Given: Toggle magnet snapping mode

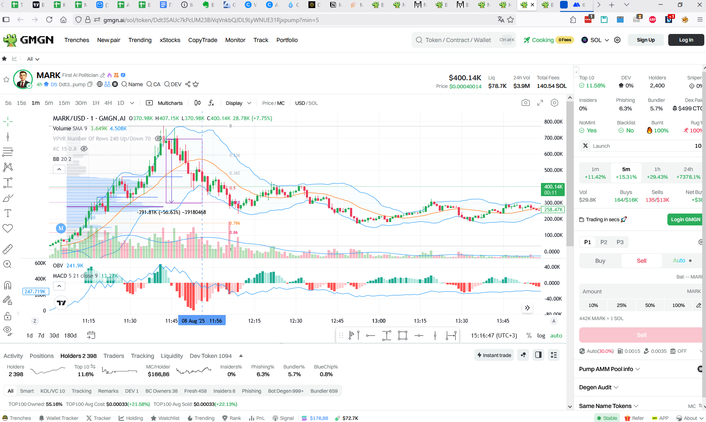Looking at the screenshot, I should click(8, 285).
